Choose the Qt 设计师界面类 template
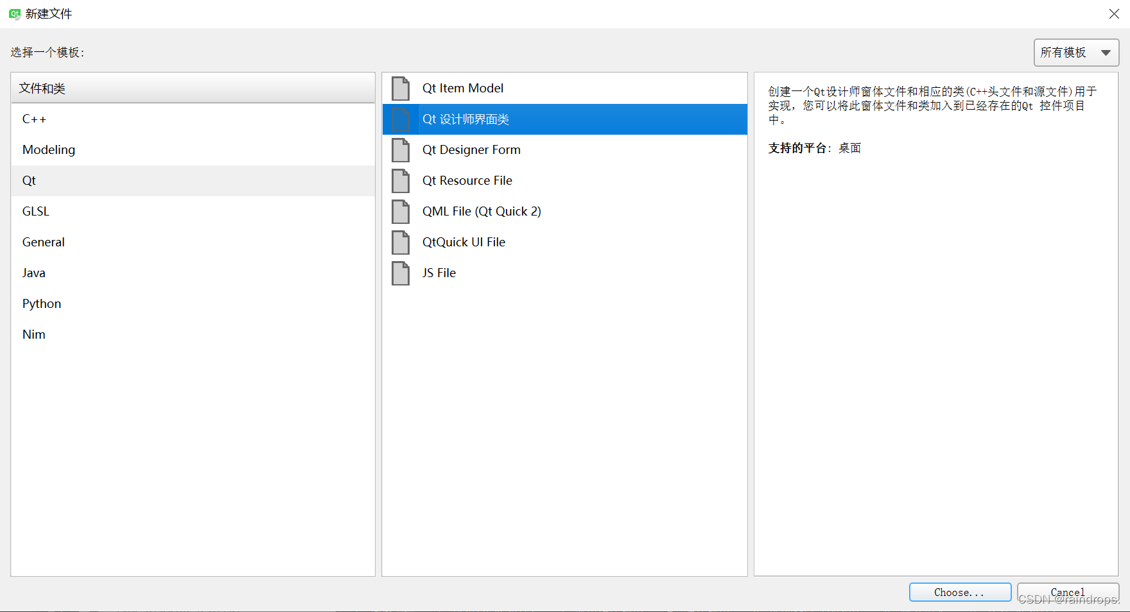 pyautogui.click(x=565, y=119)
